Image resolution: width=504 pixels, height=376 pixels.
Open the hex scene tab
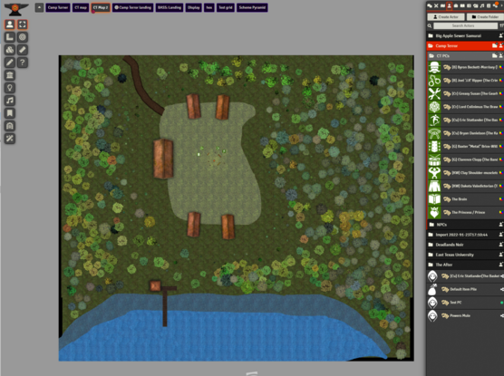point(209,7)
